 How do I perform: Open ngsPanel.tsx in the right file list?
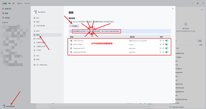click(x=179, y=92)
